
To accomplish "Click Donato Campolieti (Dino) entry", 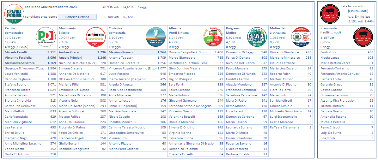I will 187,52.
